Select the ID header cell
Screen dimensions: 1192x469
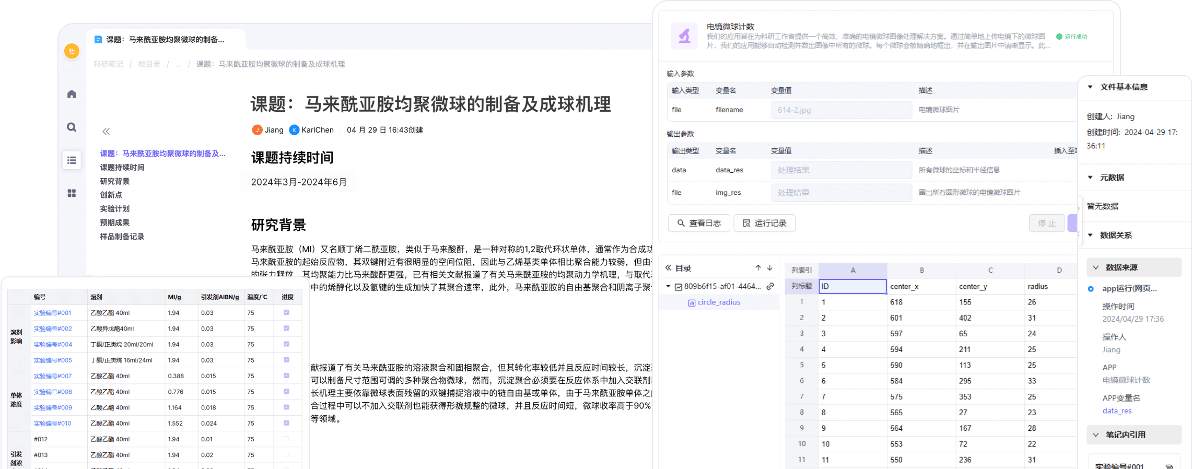click(852, 286)
